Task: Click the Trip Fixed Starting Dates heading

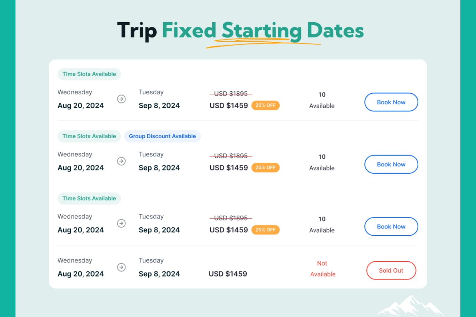Action: (x=240, y=31)
